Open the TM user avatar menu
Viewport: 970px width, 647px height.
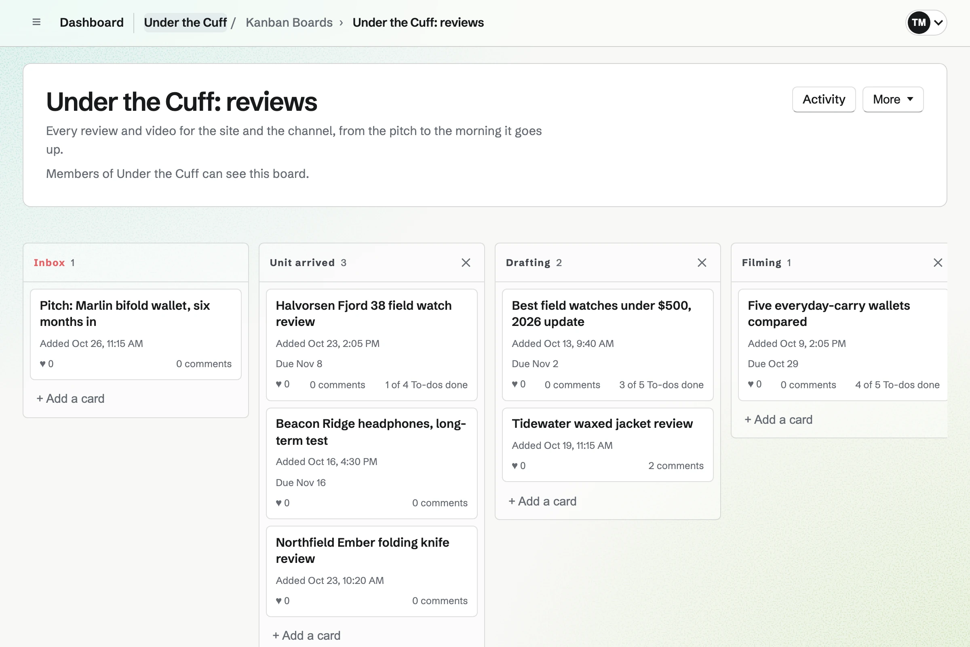[926, 22]
